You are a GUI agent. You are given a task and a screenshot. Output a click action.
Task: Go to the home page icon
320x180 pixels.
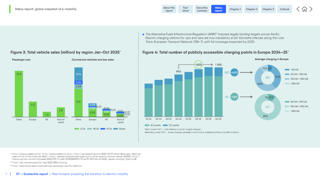point(304,9)
